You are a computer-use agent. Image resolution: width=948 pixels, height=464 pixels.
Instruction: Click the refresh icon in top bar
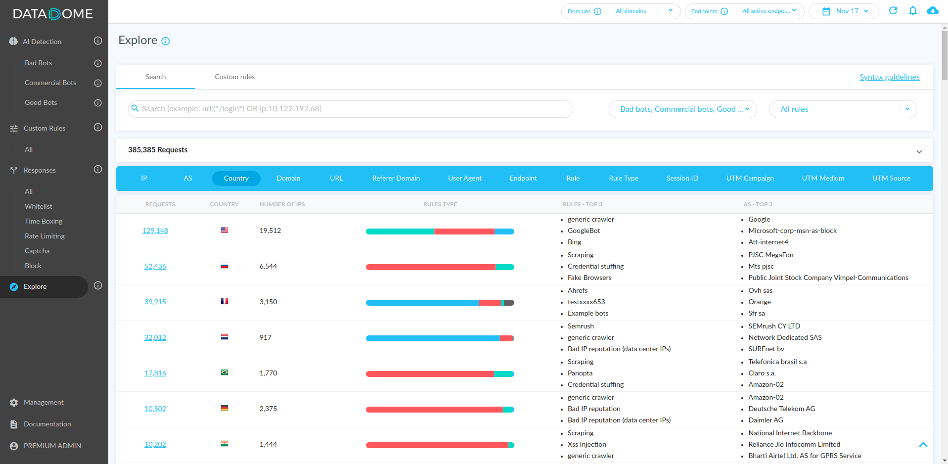click(x=893, y=10)
